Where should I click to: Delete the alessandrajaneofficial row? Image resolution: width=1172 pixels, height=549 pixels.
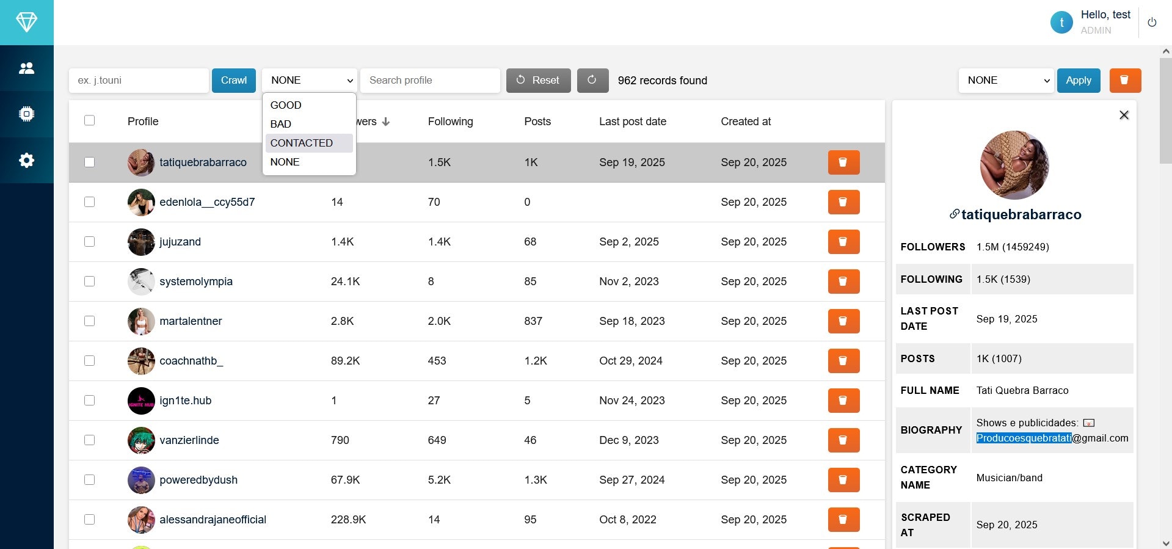[x=843, y=520]
